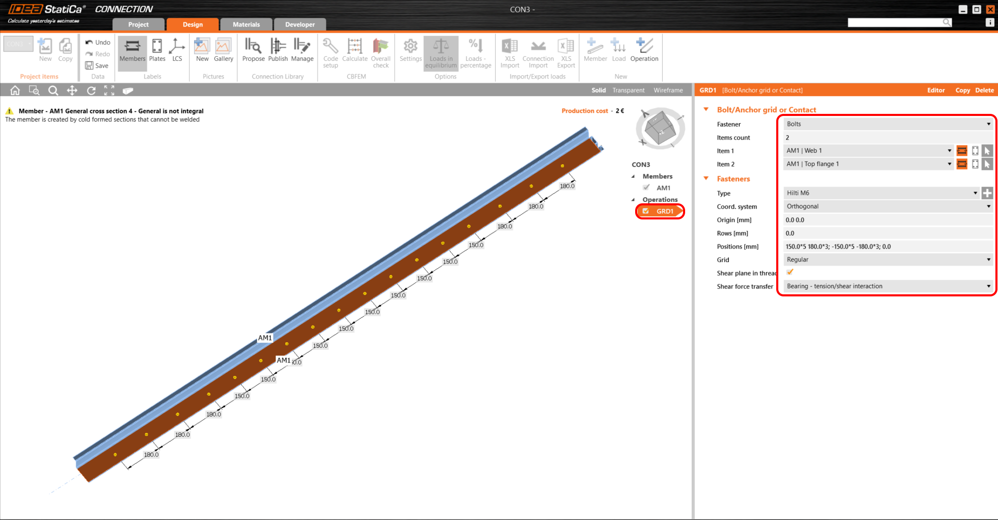
Task: Click the Overall check icon
Action: [381, 52]
